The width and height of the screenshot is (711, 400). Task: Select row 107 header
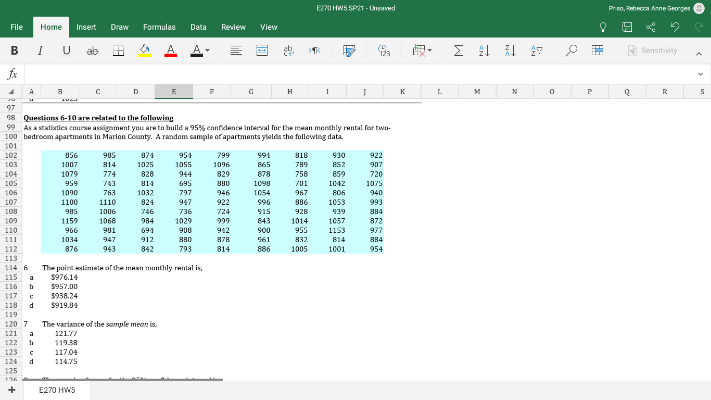coord(11,202)
